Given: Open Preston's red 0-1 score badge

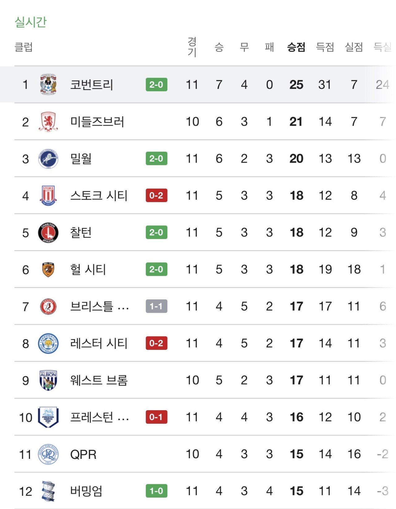Looking at the screenshot, I should (156, 417).
